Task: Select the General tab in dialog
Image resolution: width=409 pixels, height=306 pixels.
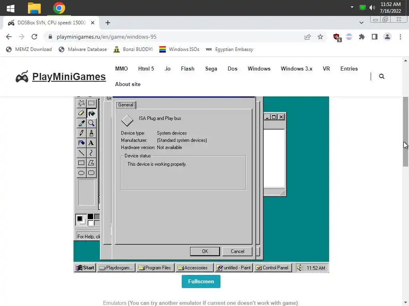Action: point(126,105)
